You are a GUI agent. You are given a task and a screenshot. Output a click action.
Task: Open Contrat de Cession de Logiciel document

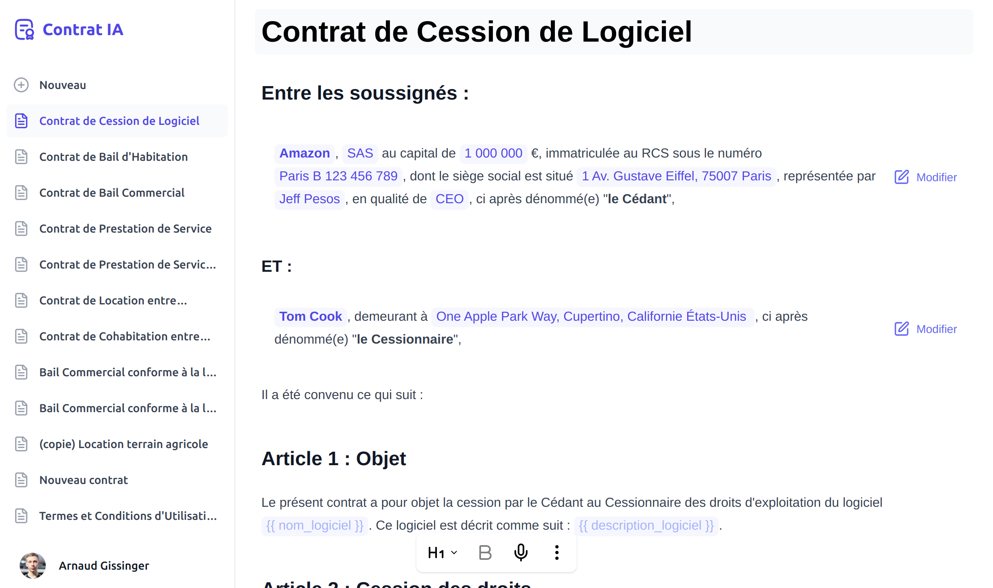[119, 120]
